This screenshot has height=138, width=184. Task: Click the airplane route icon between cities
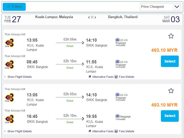click(x=92, y=17)
